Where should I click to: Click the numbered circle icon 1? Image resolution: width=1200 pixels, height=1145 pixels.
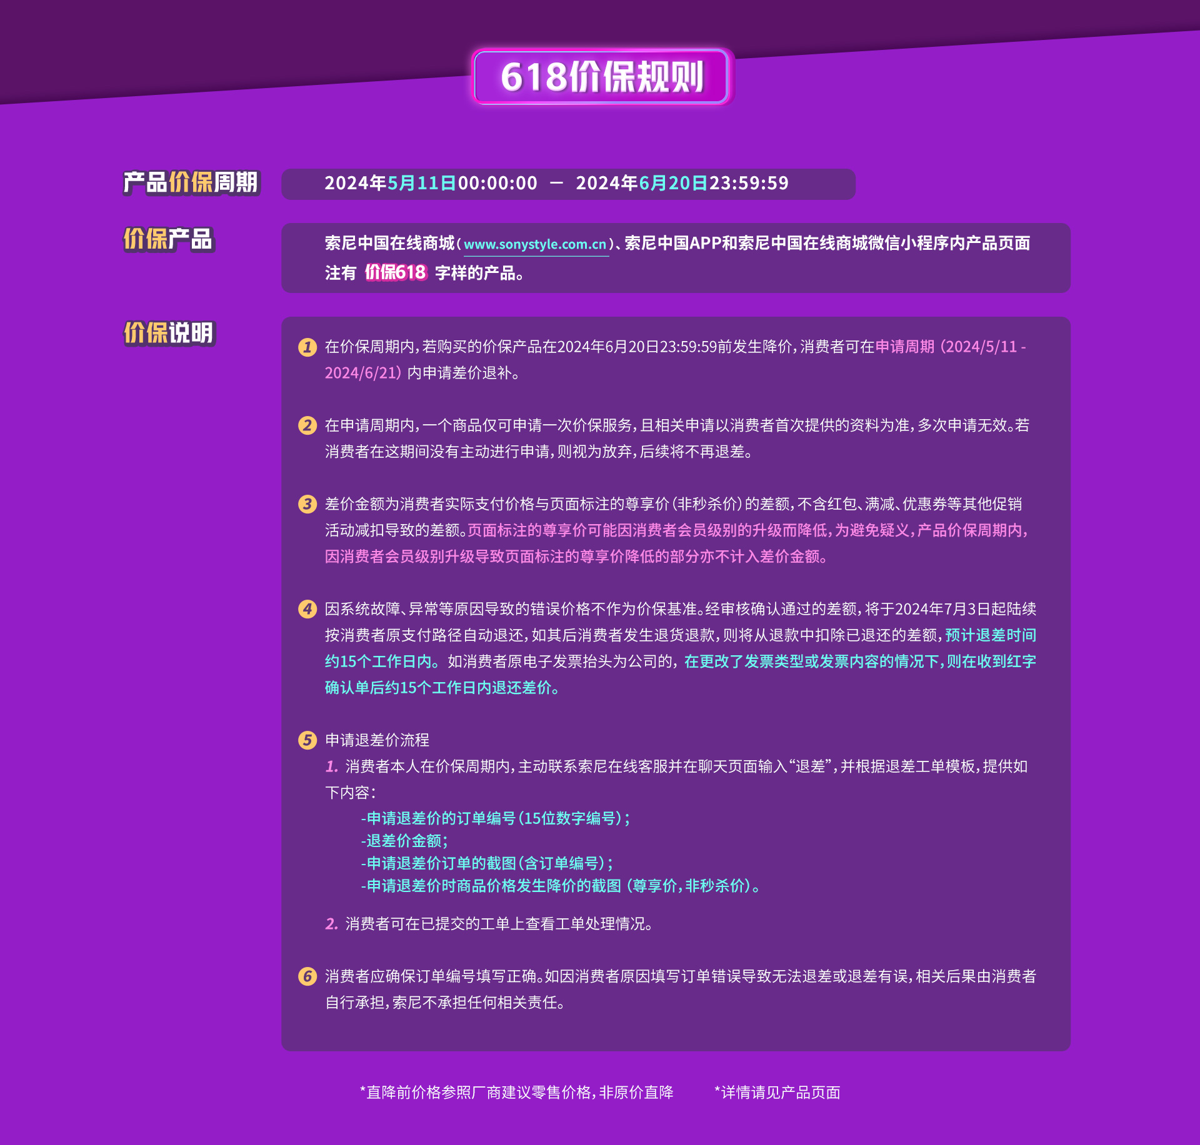[x=307, y=347]
